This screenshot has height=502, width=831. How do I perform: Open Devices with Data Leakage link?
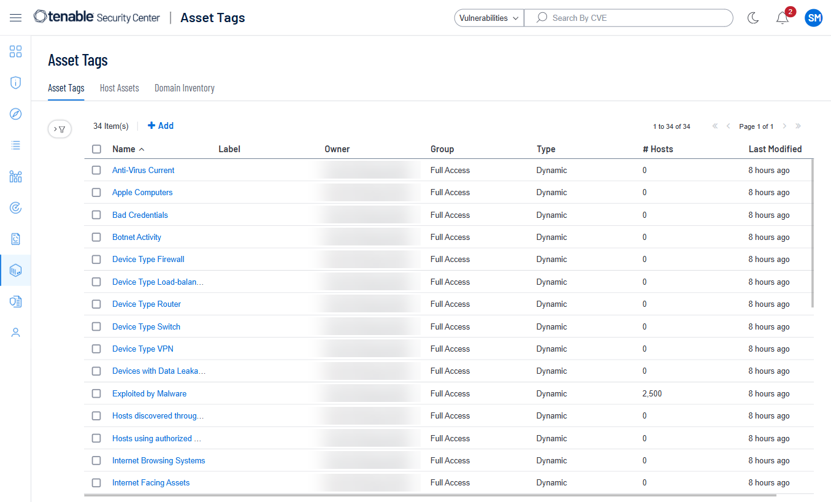(x=159, y=371)
